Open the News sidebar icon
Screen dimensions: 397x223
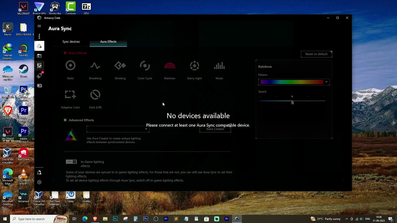(39, 85)
